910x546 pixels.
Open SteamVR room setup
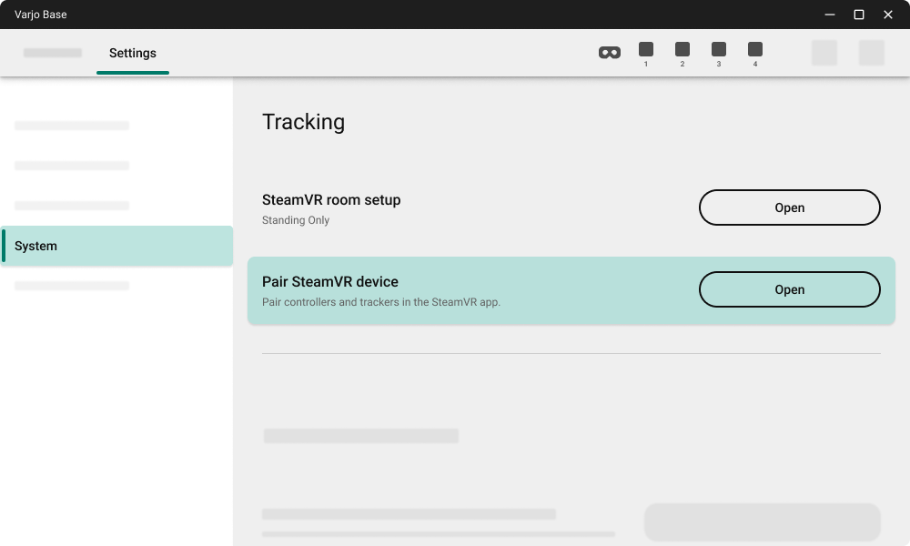[x=789, y=207]
